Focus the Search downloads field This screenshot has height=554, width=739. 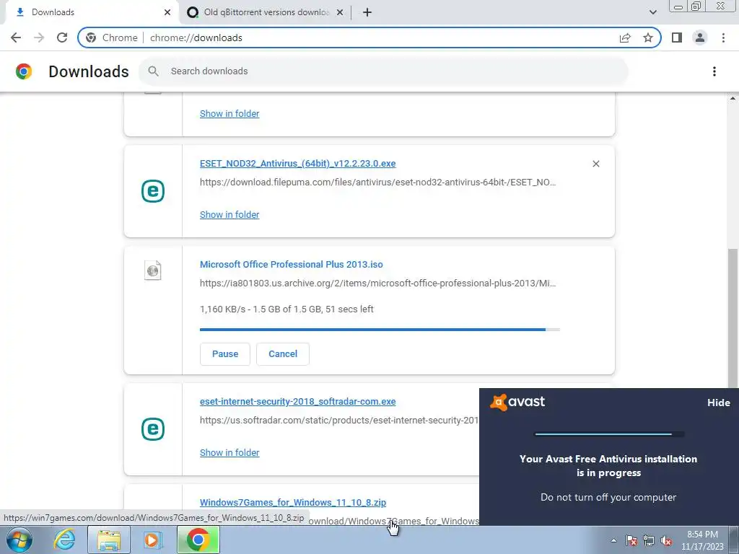[383, 71]
